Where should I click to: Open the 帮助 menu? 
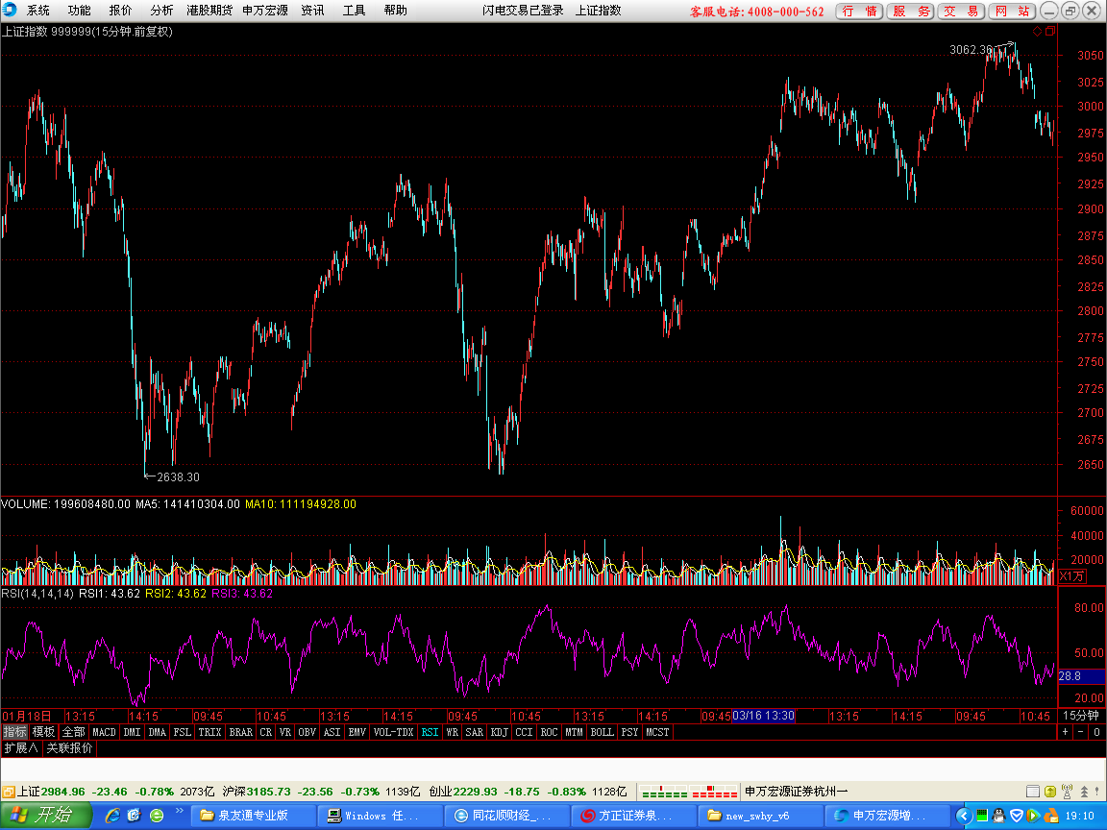395,10
